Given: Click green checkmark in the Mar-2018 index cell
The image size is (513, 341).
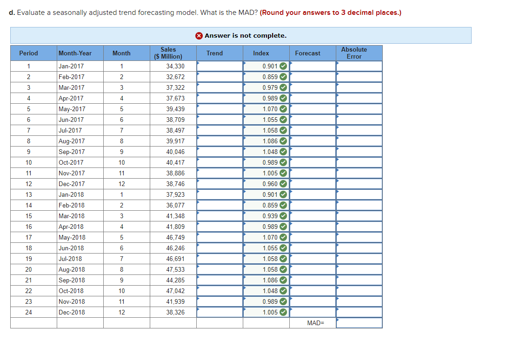Looking at the screenshot, I should tap(283, 216).
